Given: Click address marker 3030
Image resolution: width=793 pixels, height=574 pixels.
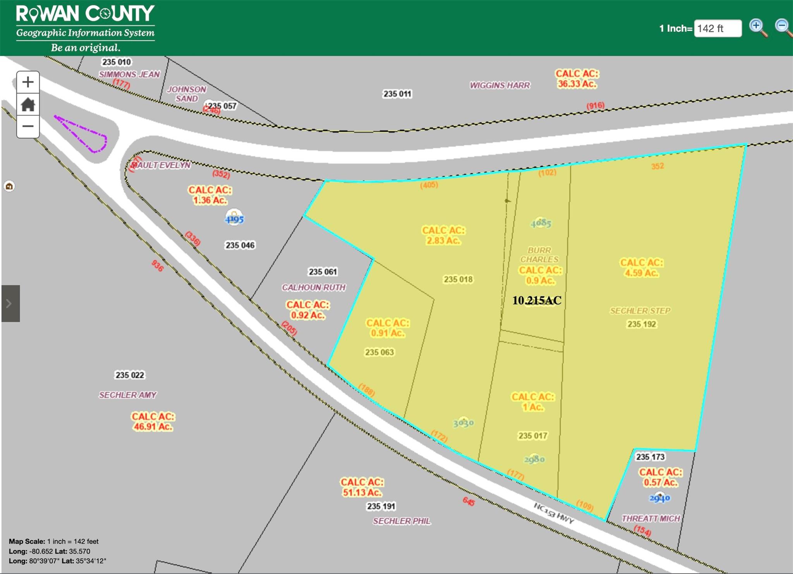Looking at the screenshot, I should [463, 423].
